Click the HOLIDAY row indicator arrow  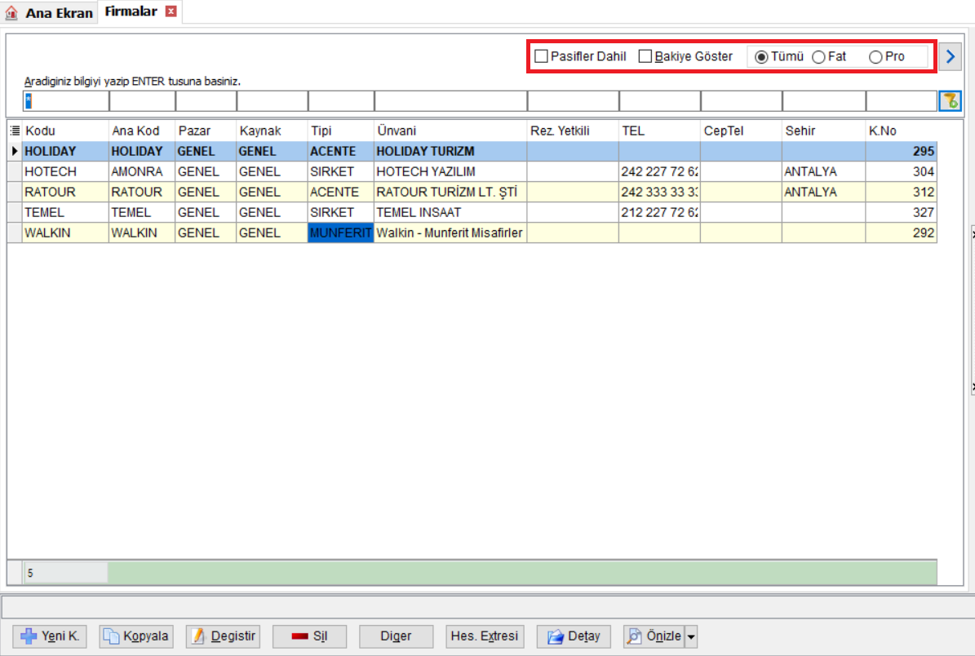tap(15, 151)
